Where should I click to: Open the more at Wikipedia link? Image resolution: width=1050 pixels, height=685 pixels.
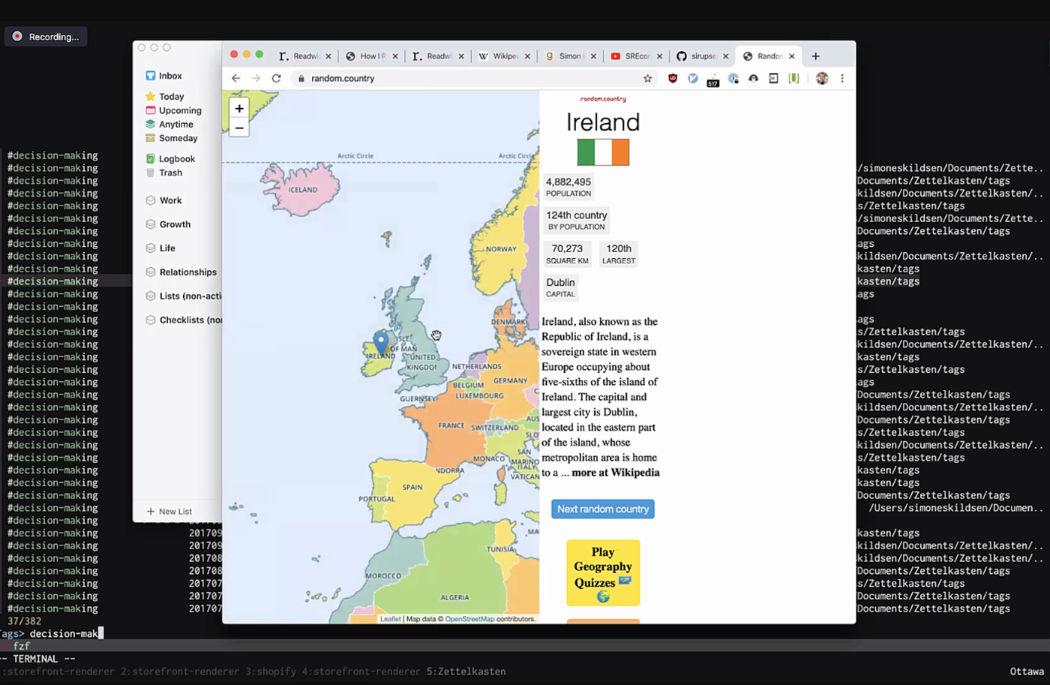point(615,473)
